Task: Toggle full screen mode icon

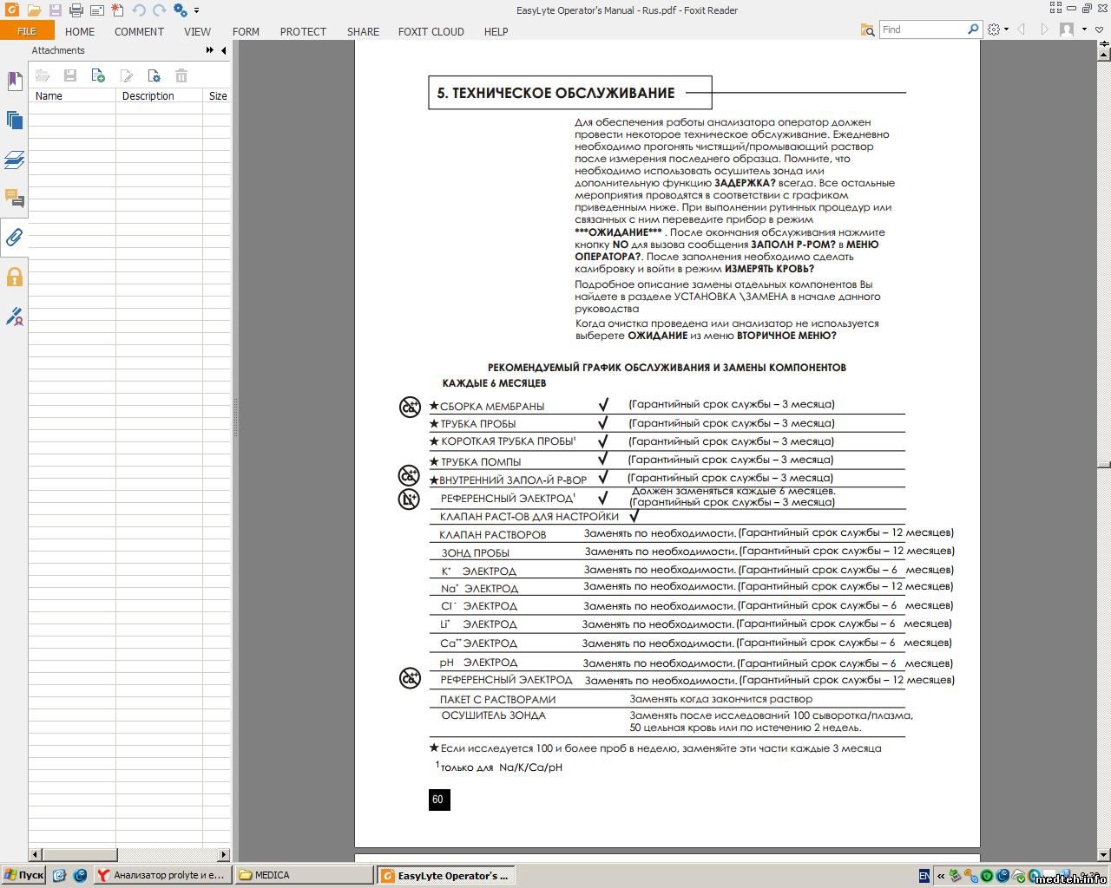Action: [x=1055, y=8]
